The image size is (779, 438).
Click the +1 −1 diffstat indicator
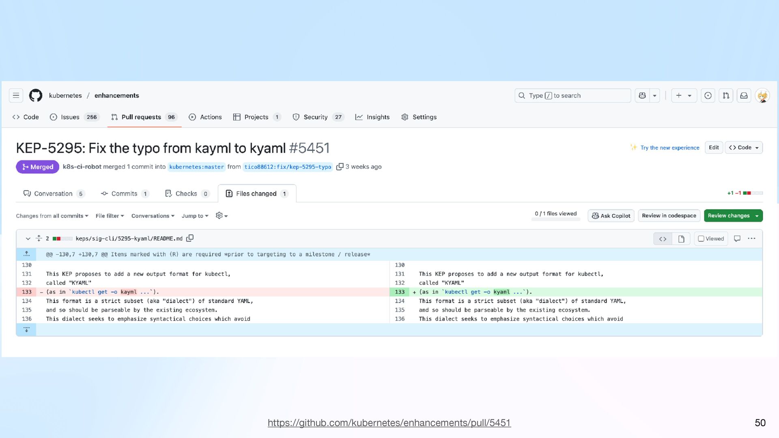(x=745, y=193)
